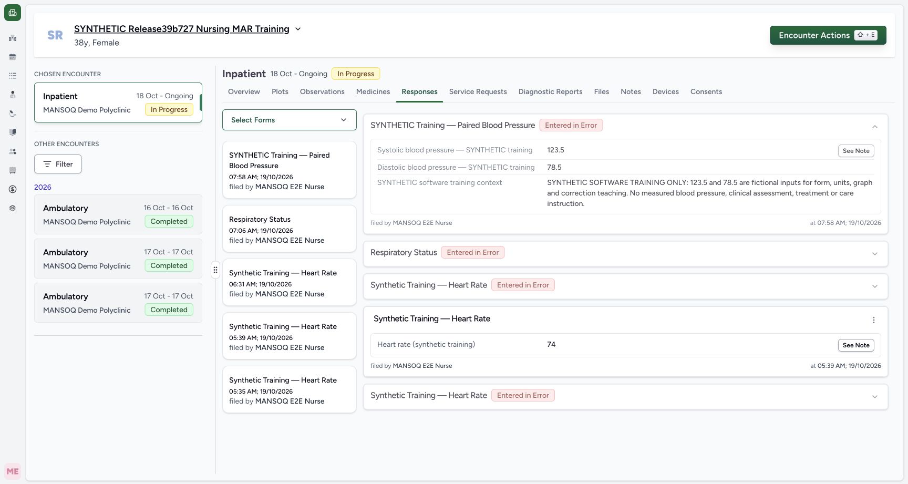Screen dimensions: 908x484
Task: Switch to the Medicines tab
Action: click(373, 91)
